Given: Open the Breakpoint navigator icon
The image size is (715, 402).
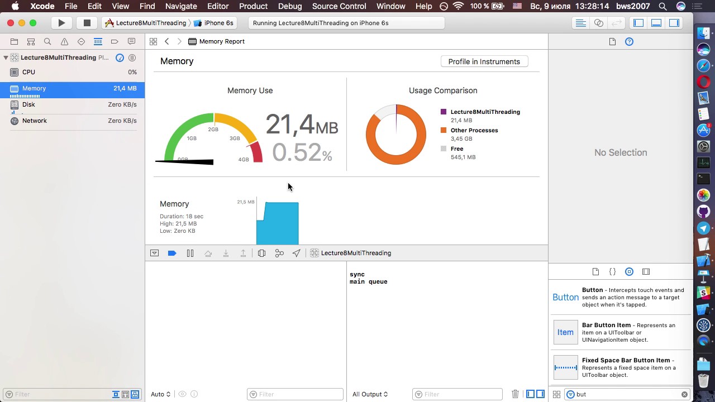Looking at the screenshot, I should click(115, 41).
